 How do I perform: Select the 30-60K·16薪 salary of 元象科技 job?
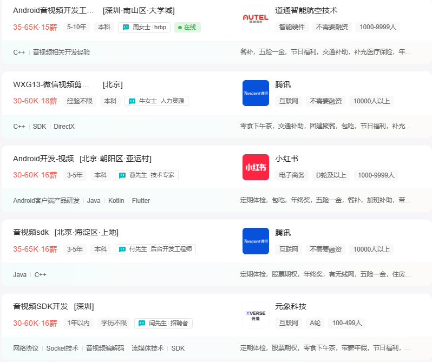(x=35, y=323)
